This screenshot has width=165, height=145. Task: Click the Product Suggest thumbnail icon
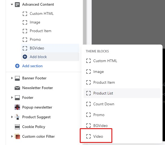coord(17,117)
